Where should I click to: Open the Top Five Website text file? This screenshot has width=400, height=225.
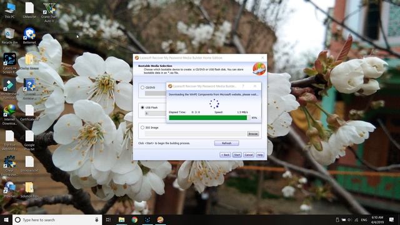point(10,140)
